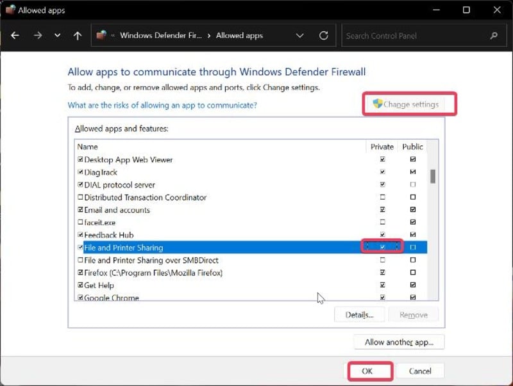513x386 pixels.
Task: Click the Change settings button
Action: [406, 104]
